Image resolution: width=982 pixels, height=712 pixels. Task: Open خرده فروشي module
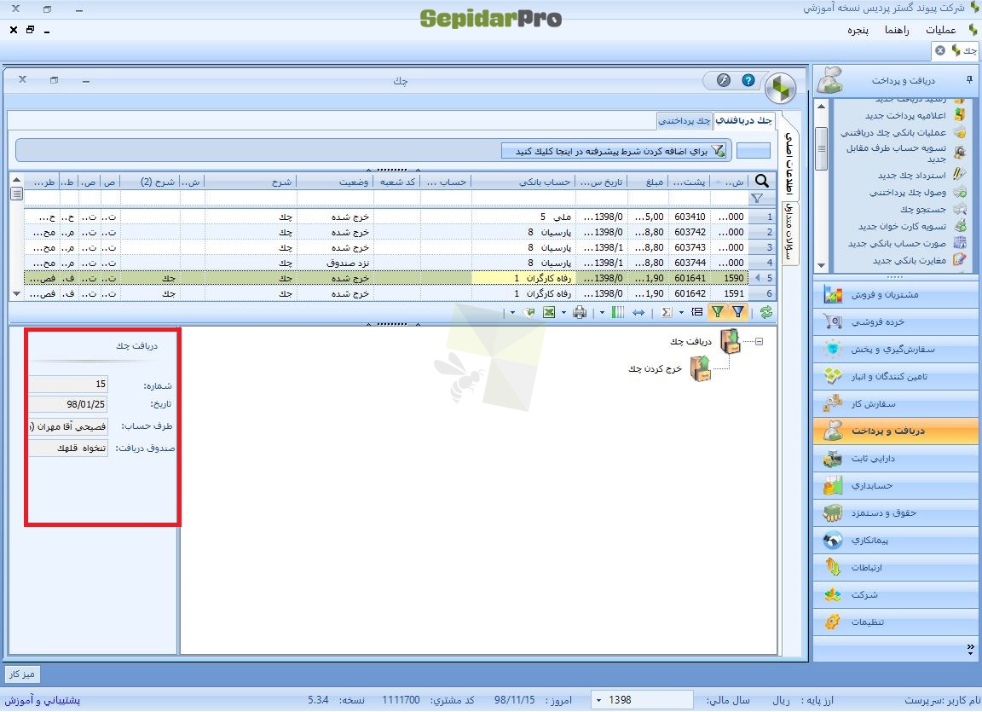896,321
